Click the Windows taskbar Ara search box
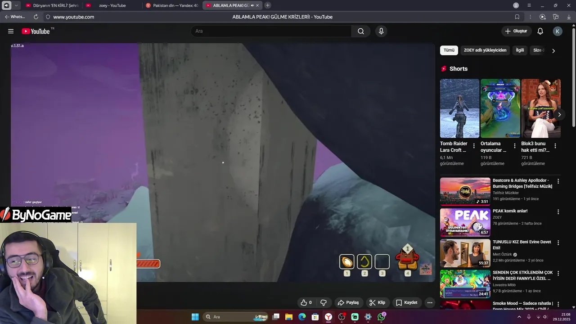Image resolution: width=576 pixels, height=324 pixels. (x=235, y=317)
